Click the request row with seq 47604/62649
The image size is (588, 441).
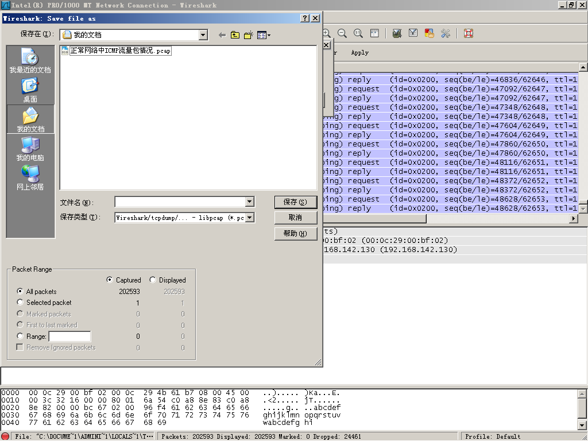click(450, 126)
